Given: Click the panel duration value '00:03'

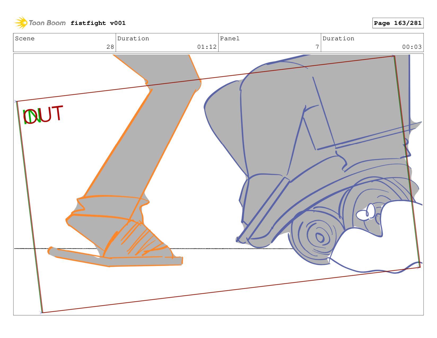Looking at the screenshot, I should [412, 47].
